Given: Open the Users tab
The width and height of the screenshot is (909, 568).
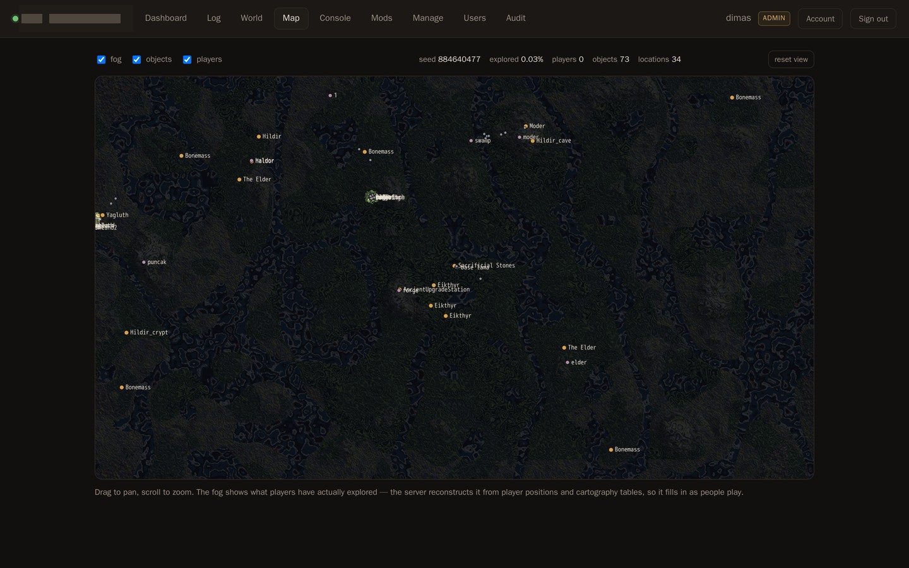Looking at the screenshot, I should [x=475, y=18].
